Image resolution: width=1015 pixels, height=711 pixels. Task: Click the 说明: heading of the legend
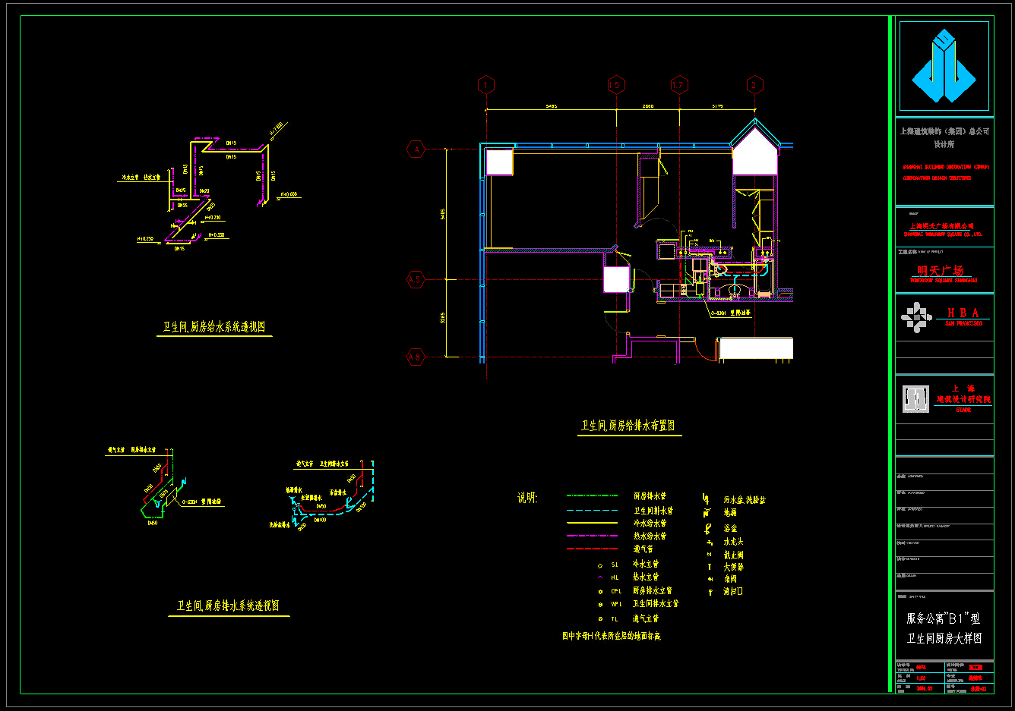tap(528, 499)
